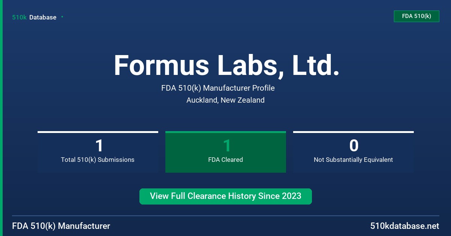Select the Not Substantially Equivalent card

[x=353, y=152]
